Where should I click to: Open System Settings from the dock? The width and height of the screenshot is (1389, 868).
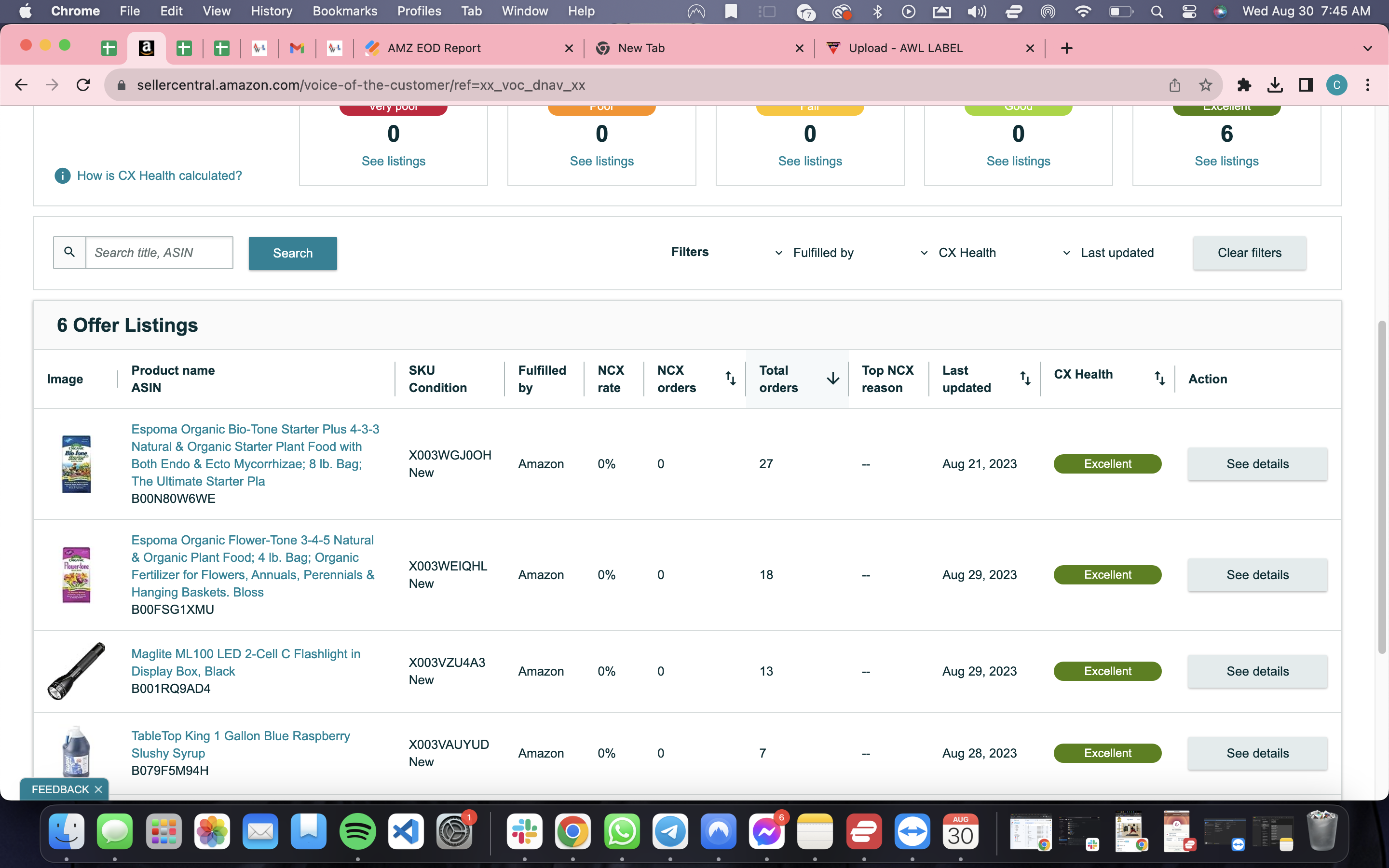[454, 831]
